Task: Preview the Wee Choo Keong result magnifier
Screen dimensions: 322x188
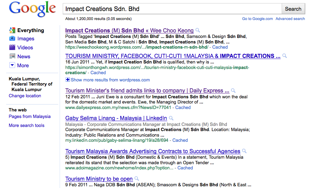Action: [198, 30]
